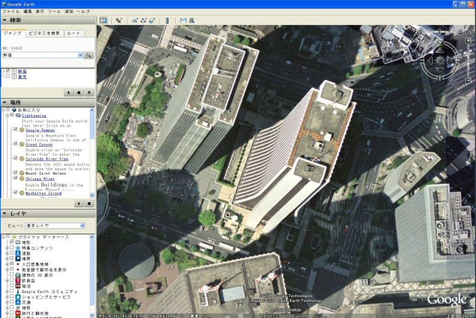476x318 pixels.
Task: Stop search results tour button
Action: (x=79, y=93)
